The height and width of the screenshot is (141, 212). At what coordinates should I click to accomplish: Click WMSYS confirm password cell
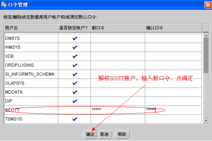click(x=173, y=47)
